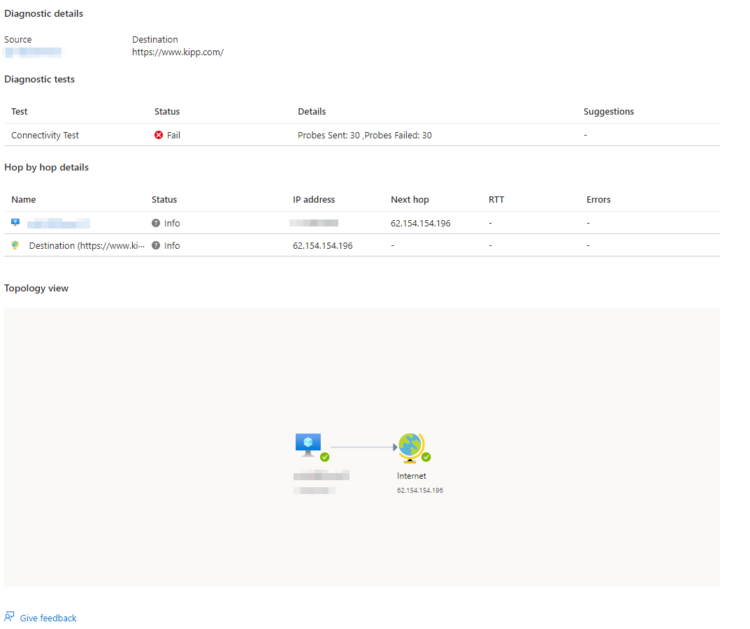
Task: Click Internet label in topology view
Action: click(412, 476)
